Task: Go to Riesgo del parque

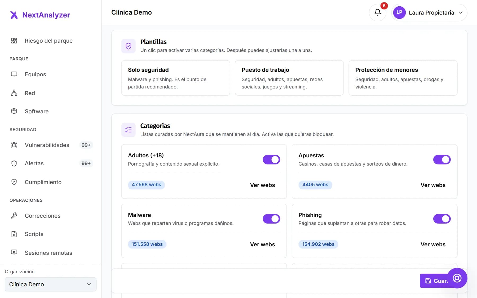Action: (48, 41)
